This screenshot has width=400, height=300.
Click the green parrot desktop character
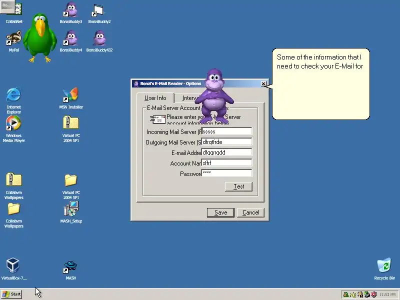coord(40,38)
